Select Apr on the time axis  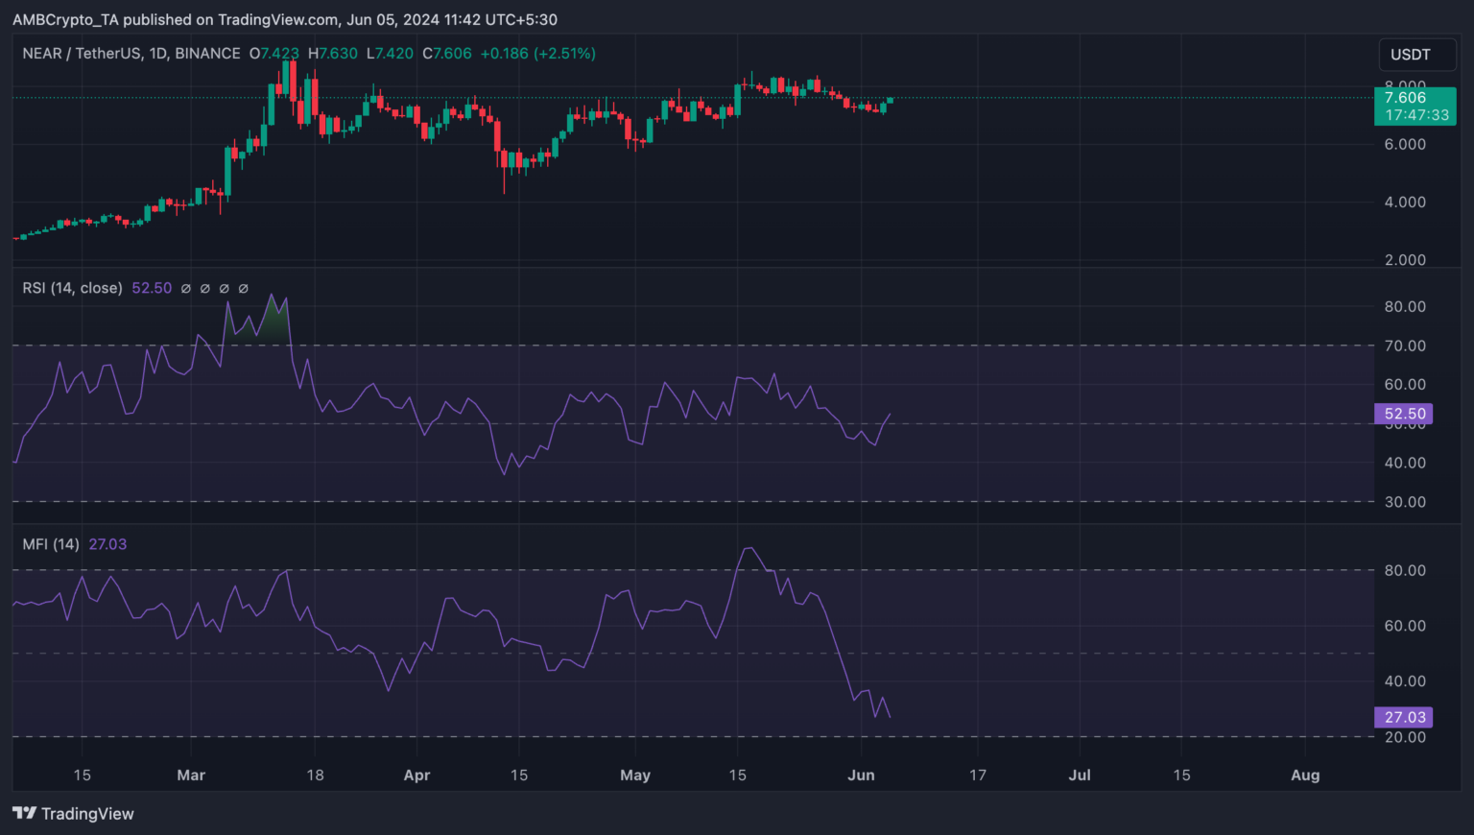click(416, 775)
